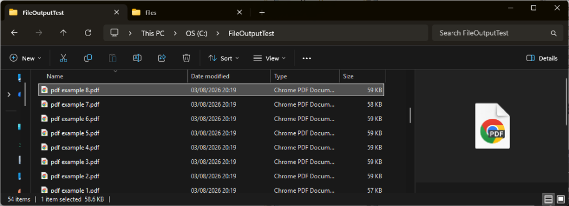
Task: Sort by the Size column header
Action: [x=362, y=76]
